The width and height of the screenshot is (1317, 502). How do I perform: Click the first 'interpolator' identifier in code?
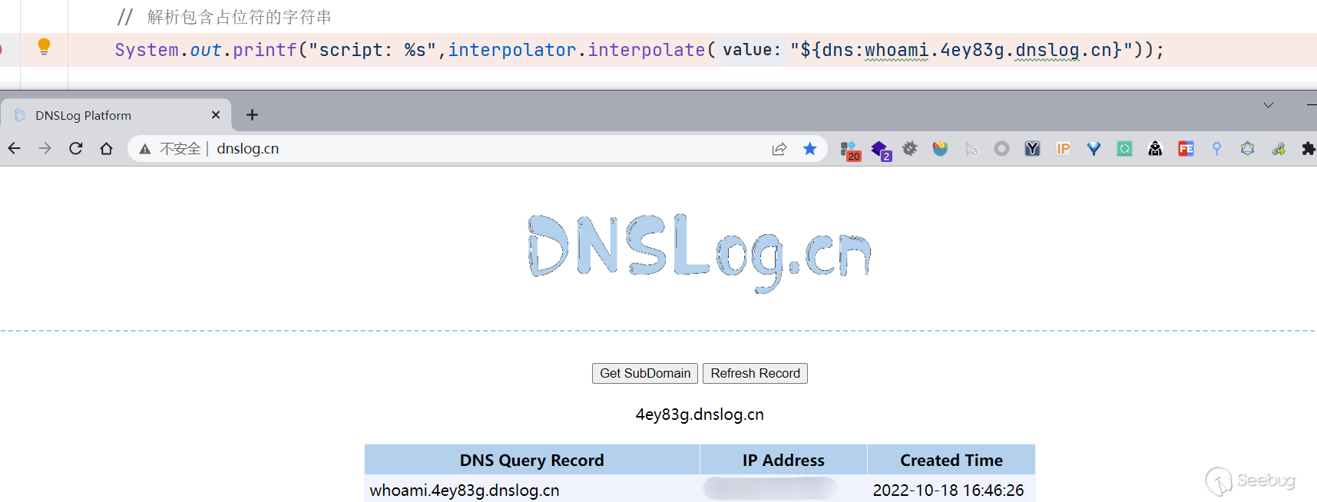pos(512,50)
